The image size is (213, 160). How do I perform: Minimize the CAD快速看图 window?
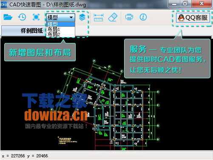[x=174, y=4]
